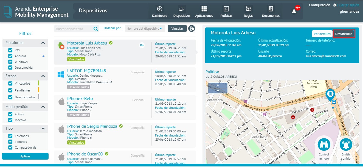
Task: Apply filters with Aplicar button
Action: coord(25,156)
